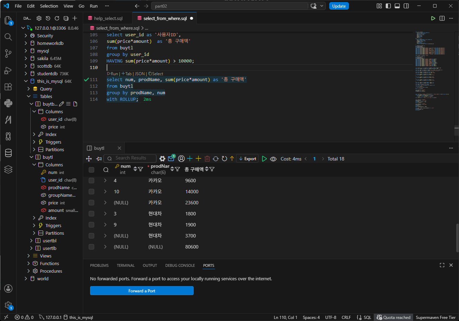Click the Quota reached status item
This screenshot has height=321, width=459.
coord(394,317)
